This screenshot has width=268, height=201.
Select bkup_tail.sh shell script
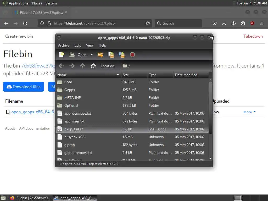click(132, 129)
